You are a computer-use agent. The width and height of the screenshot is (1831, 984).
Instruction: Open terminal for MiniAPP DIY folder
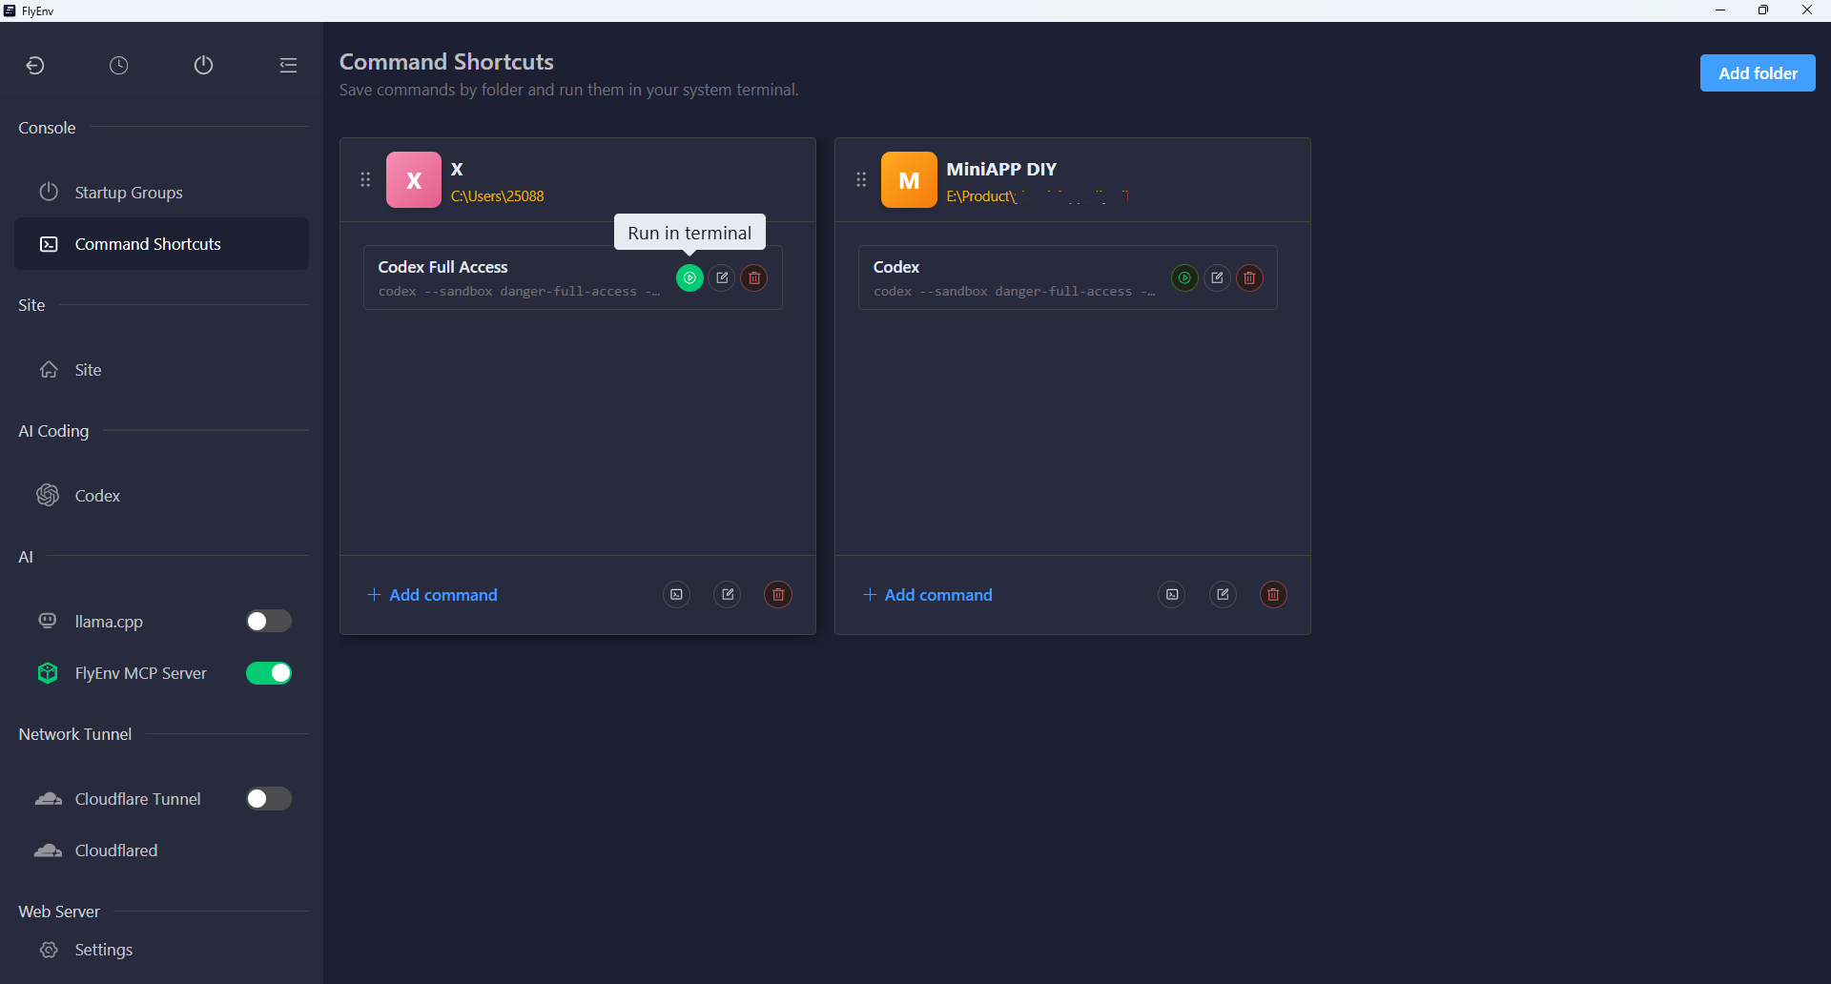click(1172, 594)
